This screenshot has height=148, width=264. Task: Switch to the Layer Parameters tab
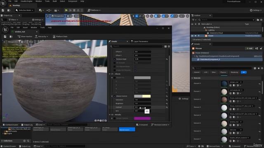[x=139, y=41]
